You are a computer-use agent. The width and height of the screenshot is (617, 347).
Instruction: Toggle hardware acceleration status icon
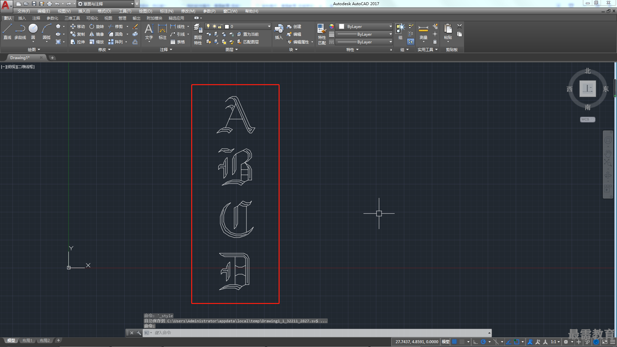click(x=596, y=342)
